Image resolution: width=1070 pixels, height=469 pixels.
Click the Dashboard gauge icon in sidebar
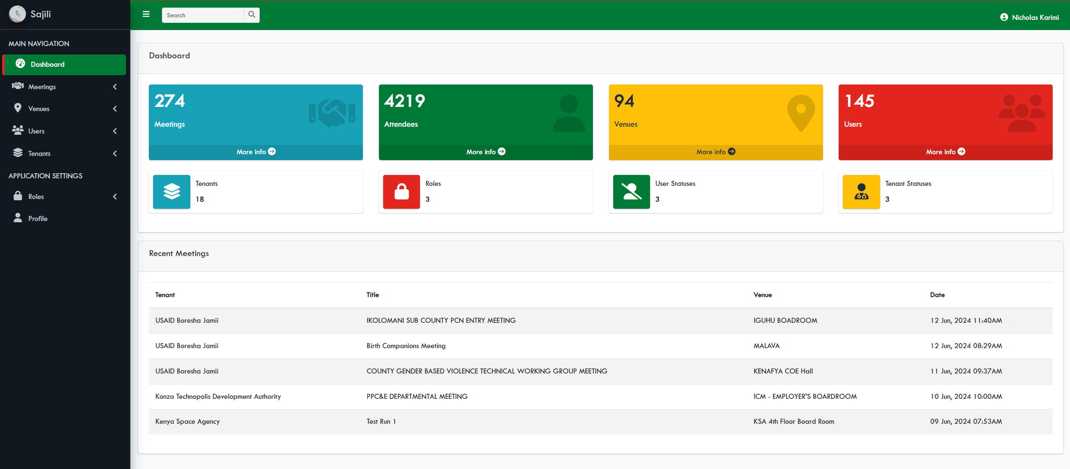20,64
